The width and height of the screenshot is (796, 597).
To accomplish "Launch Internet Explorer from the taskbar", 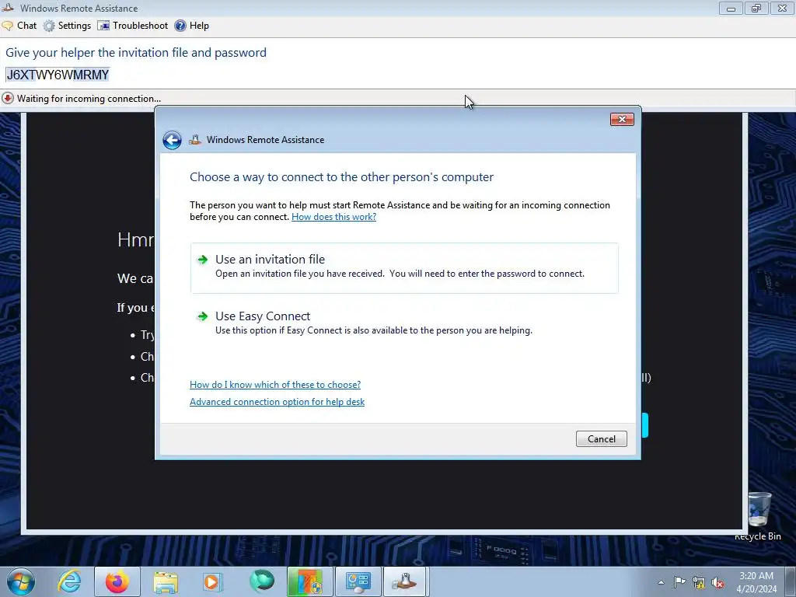I will point(69,581).
